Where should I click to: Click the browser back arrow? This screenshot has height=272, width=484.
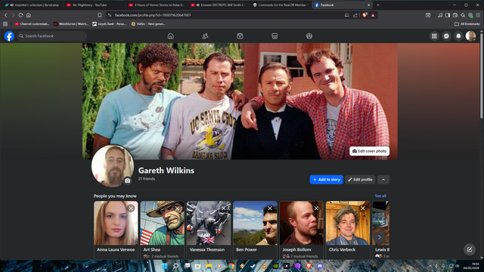[x=5, y=15]
